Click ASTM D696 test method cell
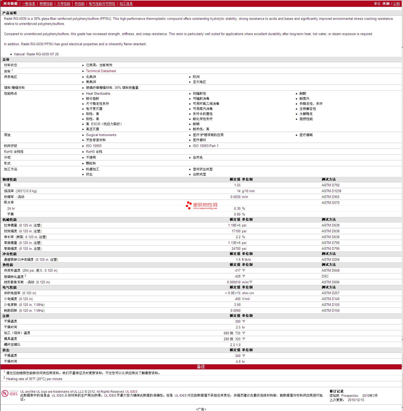Viewport: 403px width, 411px height. pos(330,282)
